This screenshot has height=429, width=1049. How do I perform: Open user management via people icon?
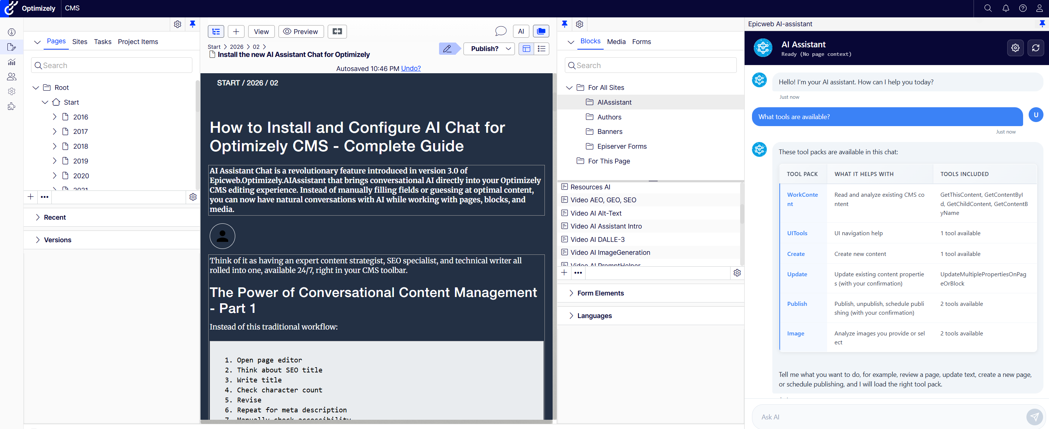(x=12, y=76)
